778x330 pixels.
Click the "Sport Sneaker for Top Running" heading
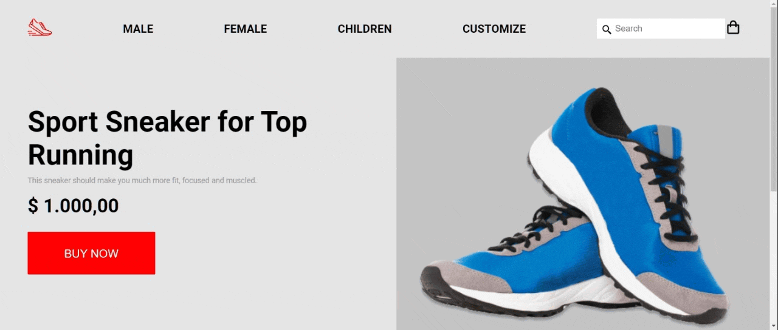tap(167, 138)
